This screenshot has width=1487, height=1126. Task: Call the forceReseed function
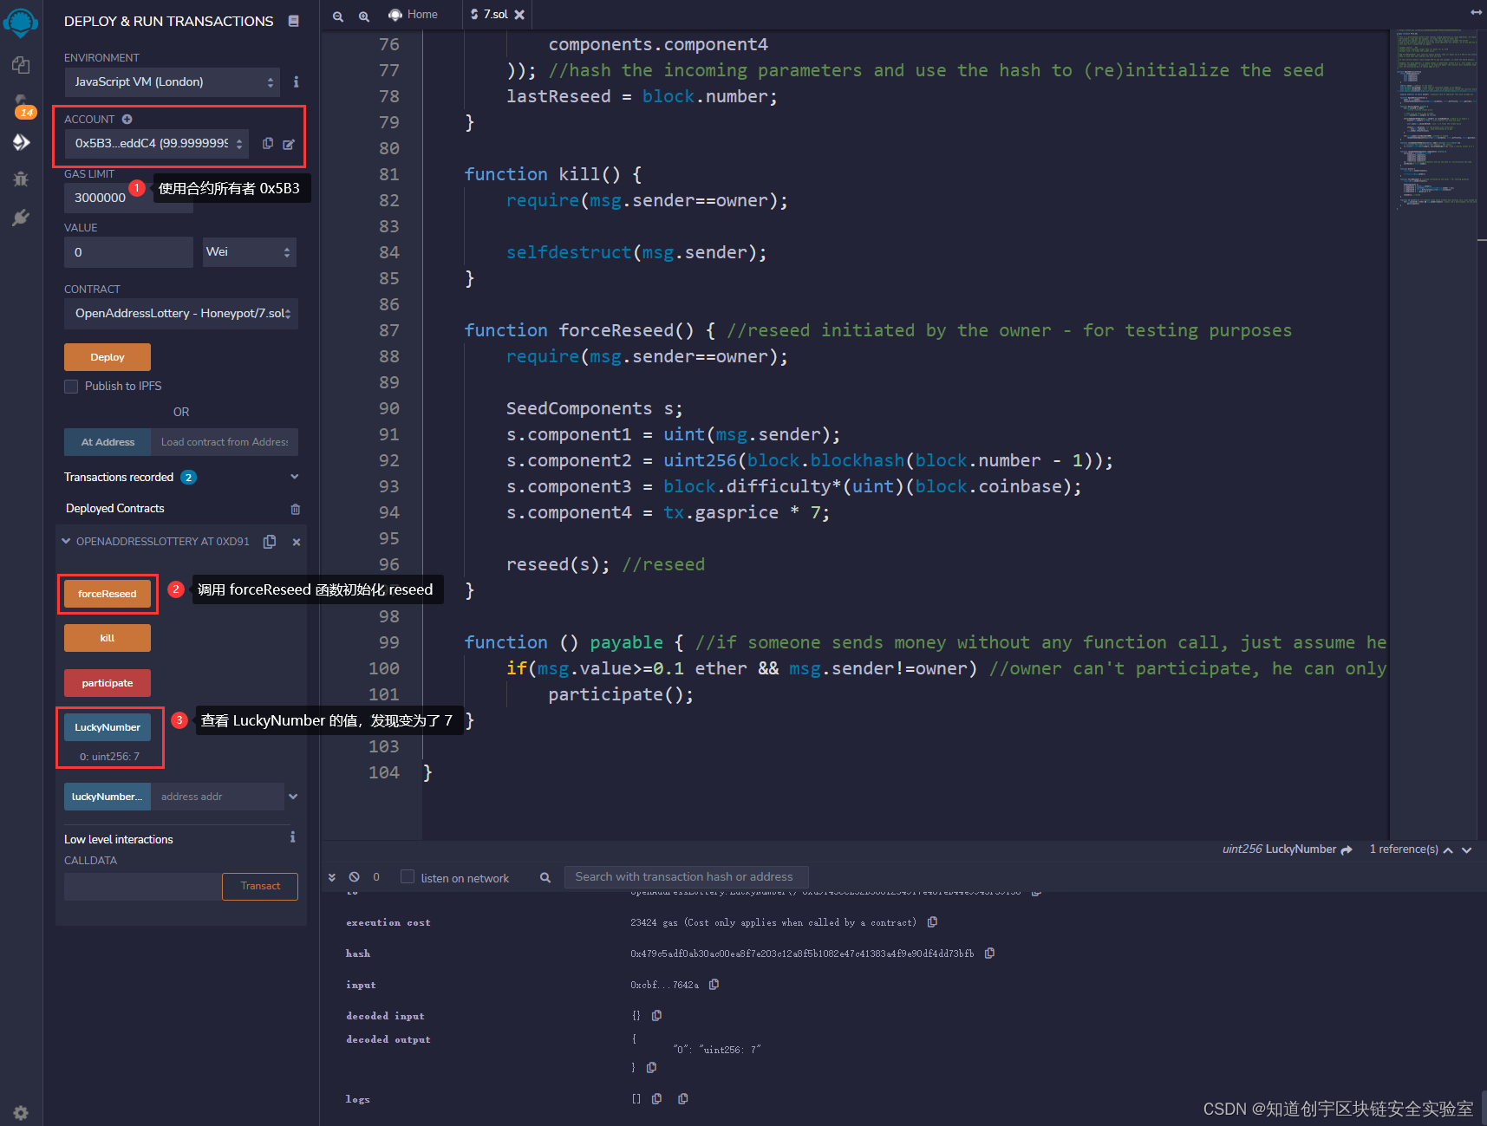[108, 594]
